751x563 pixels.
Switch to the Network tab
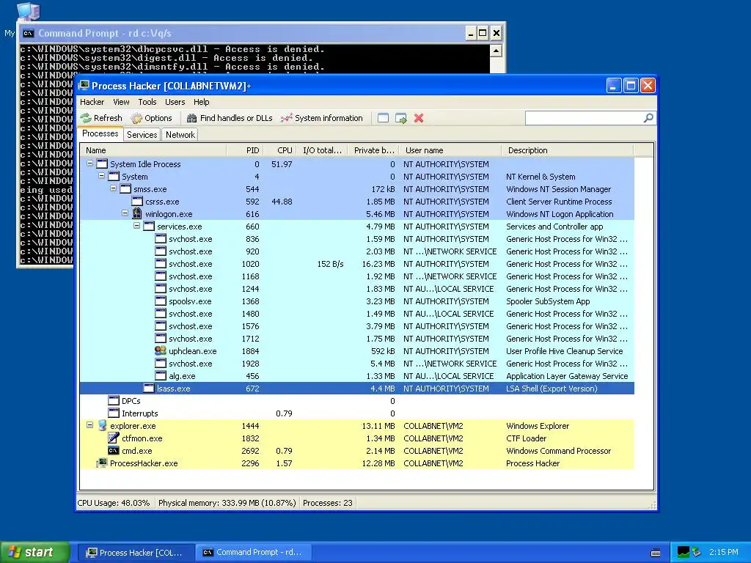coord(180,135)
